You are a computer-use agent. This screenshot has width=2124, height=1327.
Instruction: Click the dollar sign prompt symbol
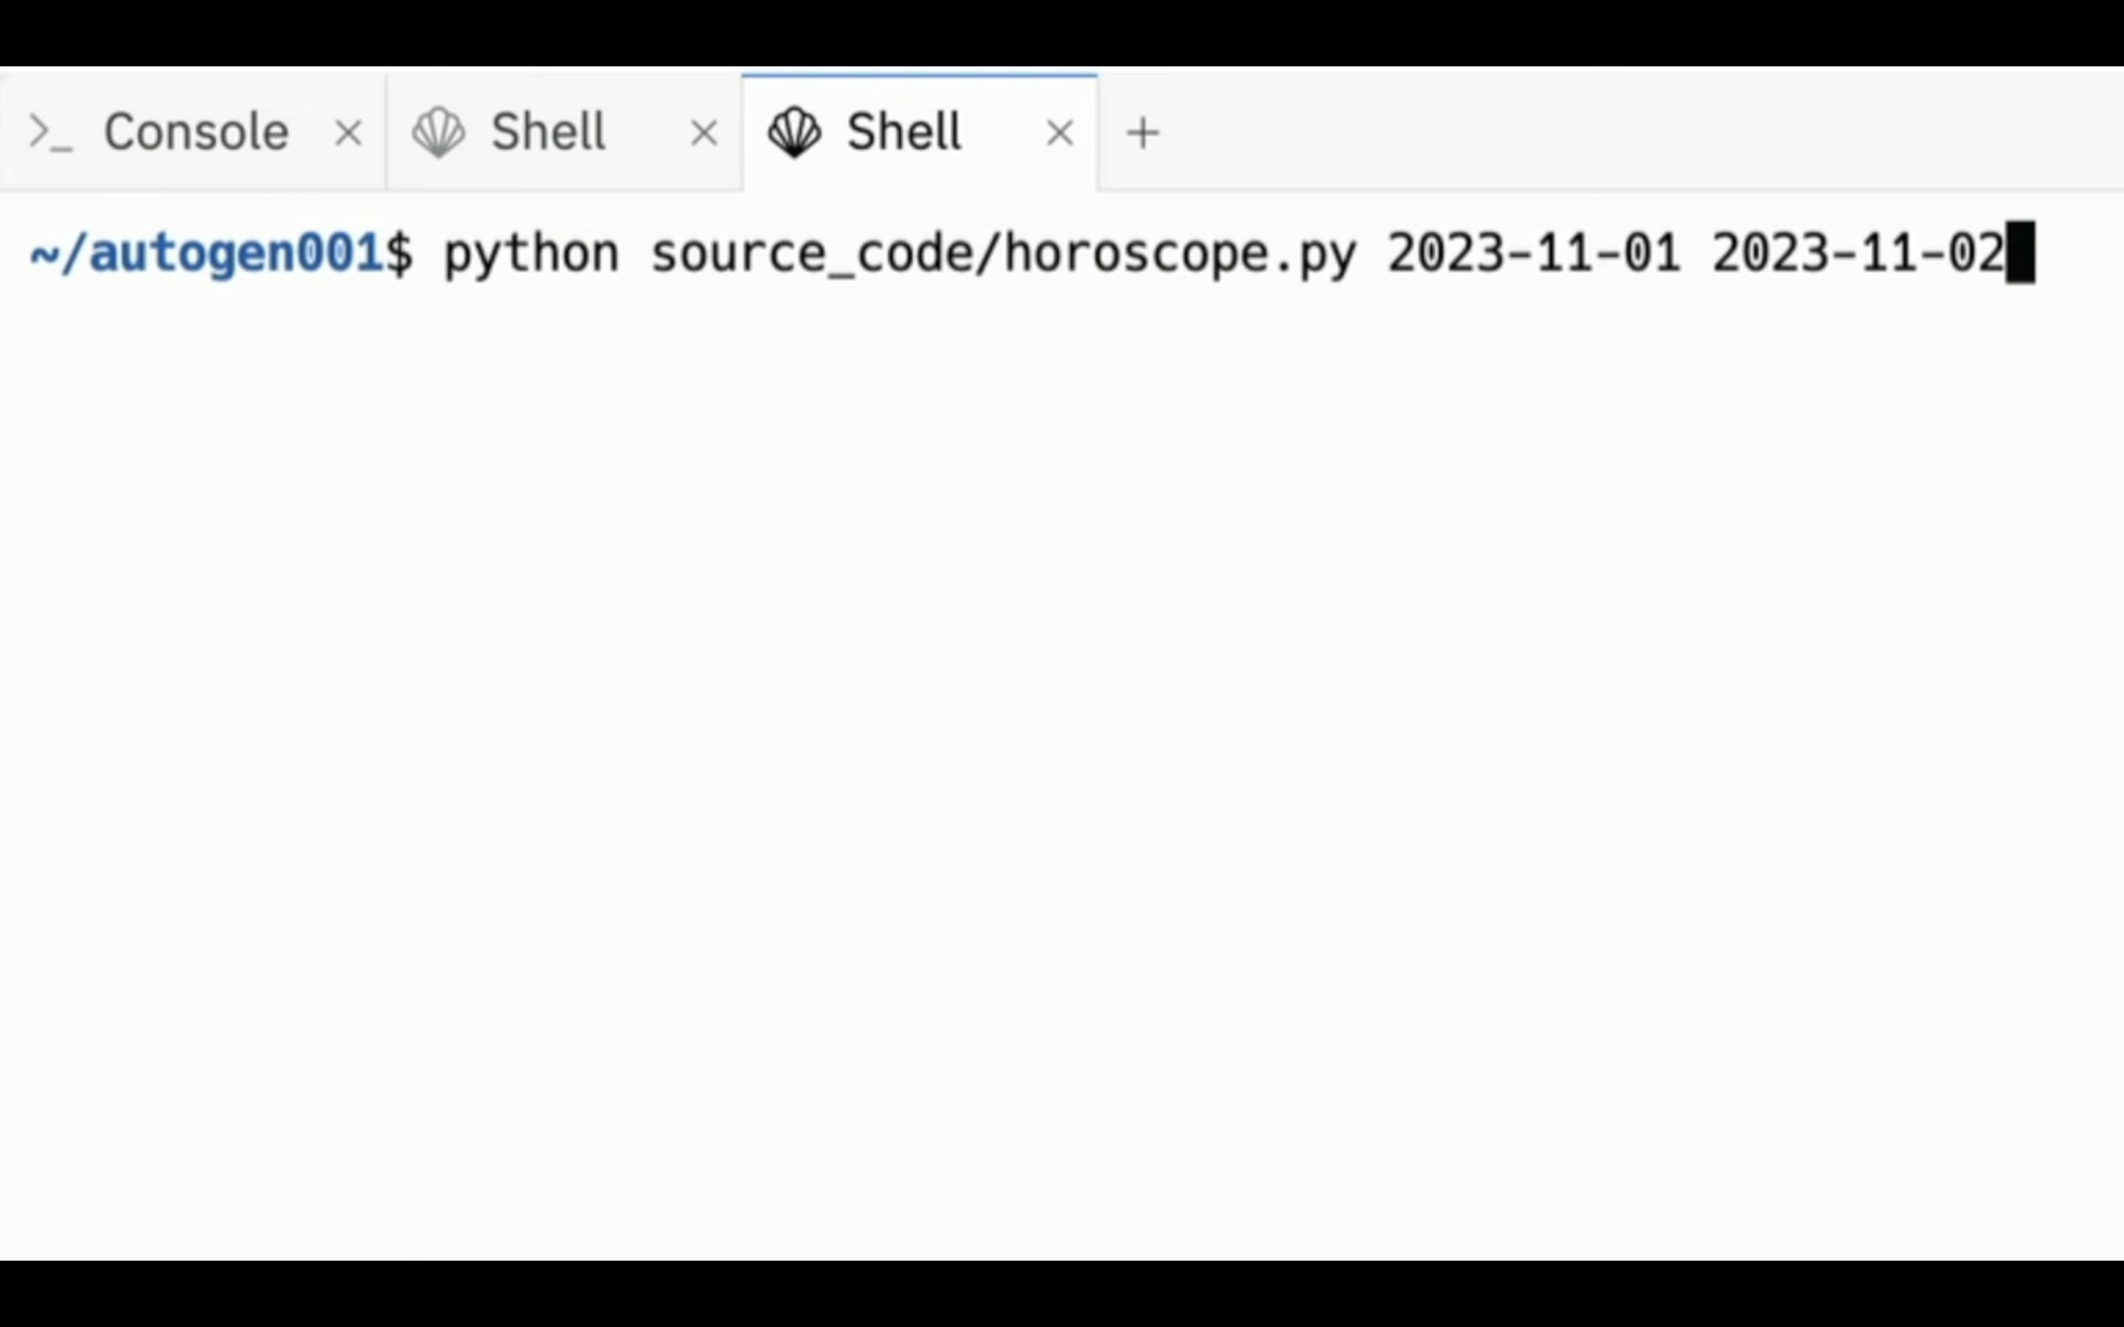[x=399, y=254]
